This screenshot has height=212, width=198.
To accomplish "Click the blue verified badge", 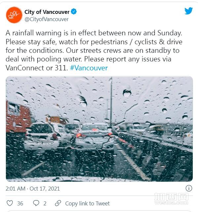I will (74, 12).
